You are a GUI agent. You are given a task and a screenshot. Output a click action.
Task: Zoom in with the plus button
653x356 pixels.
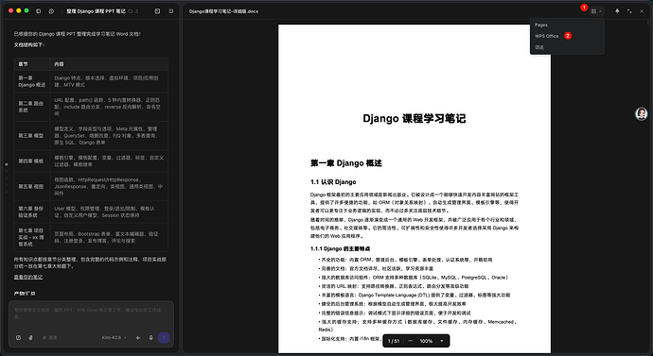pyautogui.click(x=442, y=341)
